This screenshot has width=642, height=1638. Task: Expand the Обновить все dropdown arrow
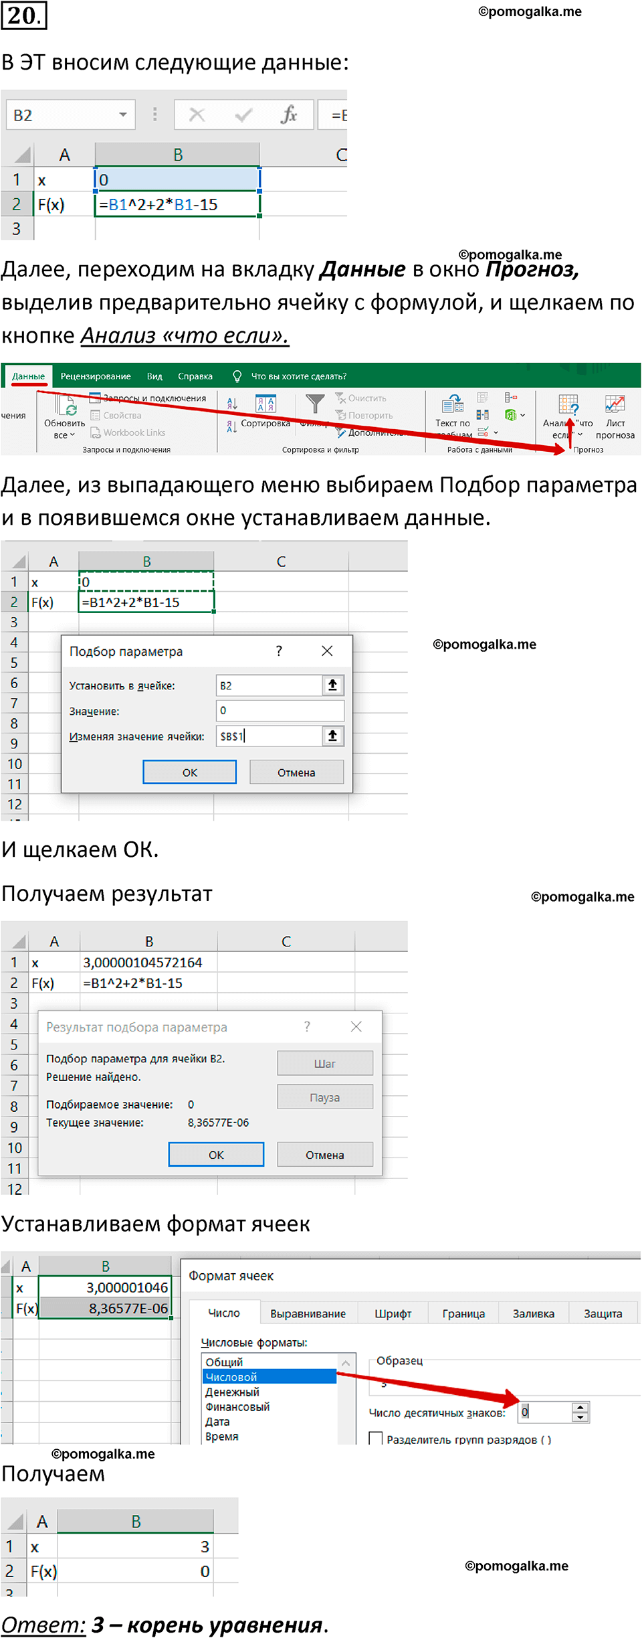click(72, 435)
